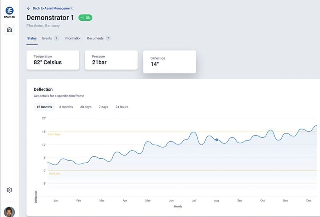Select the 3 months timeframe
320x217 pixels.
[x=66, y=107]
